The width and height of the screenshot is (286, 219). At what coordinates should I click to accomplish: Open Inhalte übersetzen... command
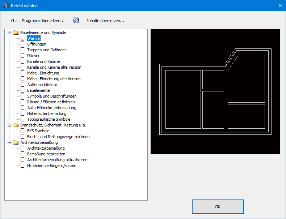(x=105, y=21)
